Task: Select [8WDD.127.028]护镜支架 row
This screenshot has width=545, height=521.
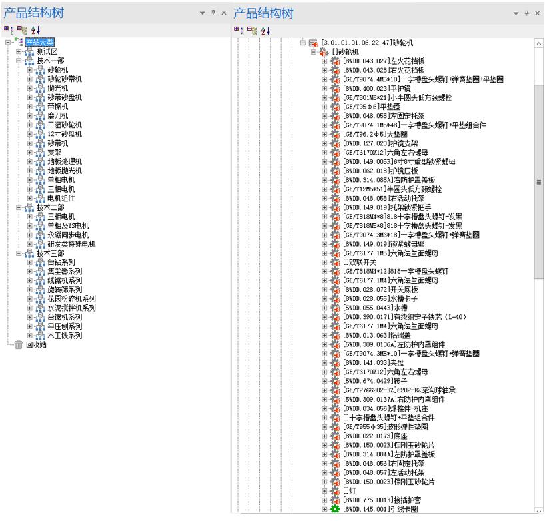Action: pos(380,143)
